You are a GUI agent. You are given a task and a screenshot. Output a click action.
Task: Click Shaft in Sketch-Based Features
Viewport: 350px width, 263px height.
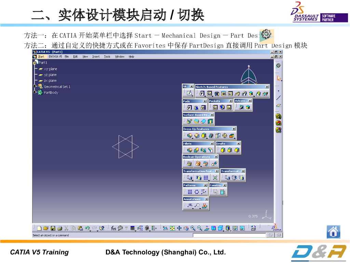click(x=217, y=94)
